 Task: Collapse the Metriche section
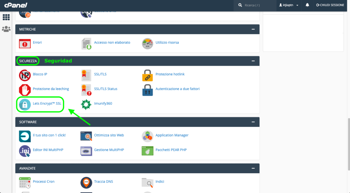pyautogui.click(x=253, y=29)
